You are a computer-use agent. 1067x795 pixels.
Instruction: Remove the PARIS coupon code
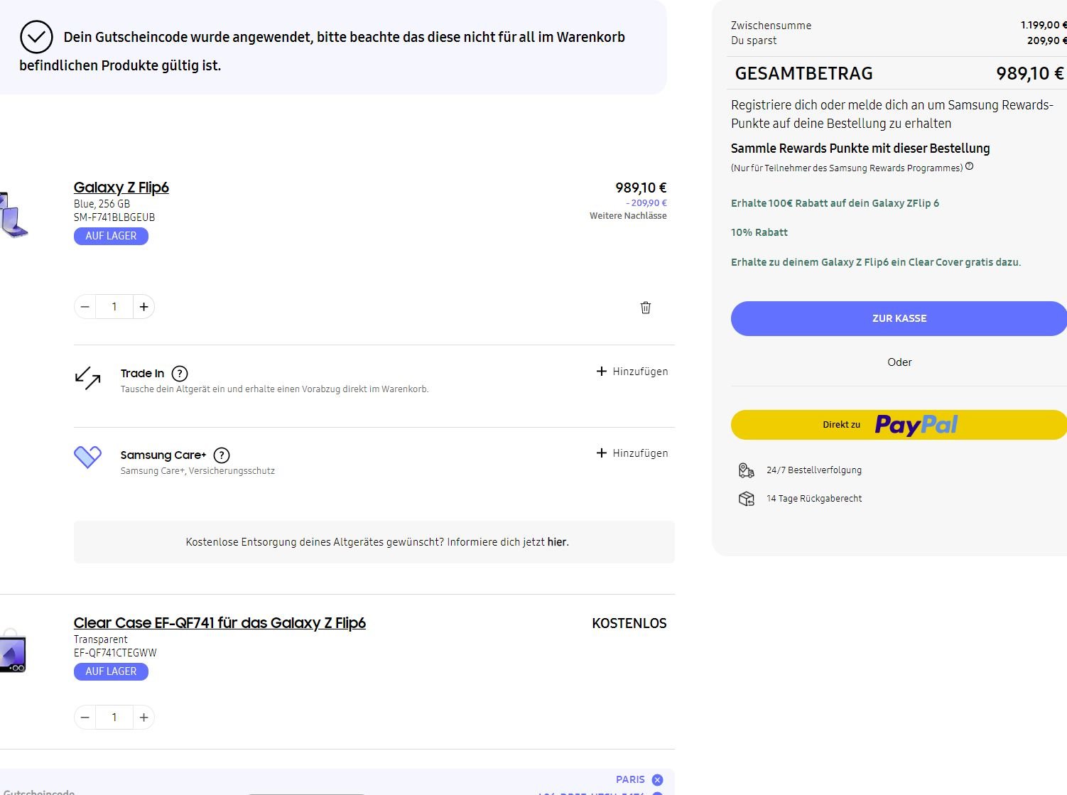(657, 780)
